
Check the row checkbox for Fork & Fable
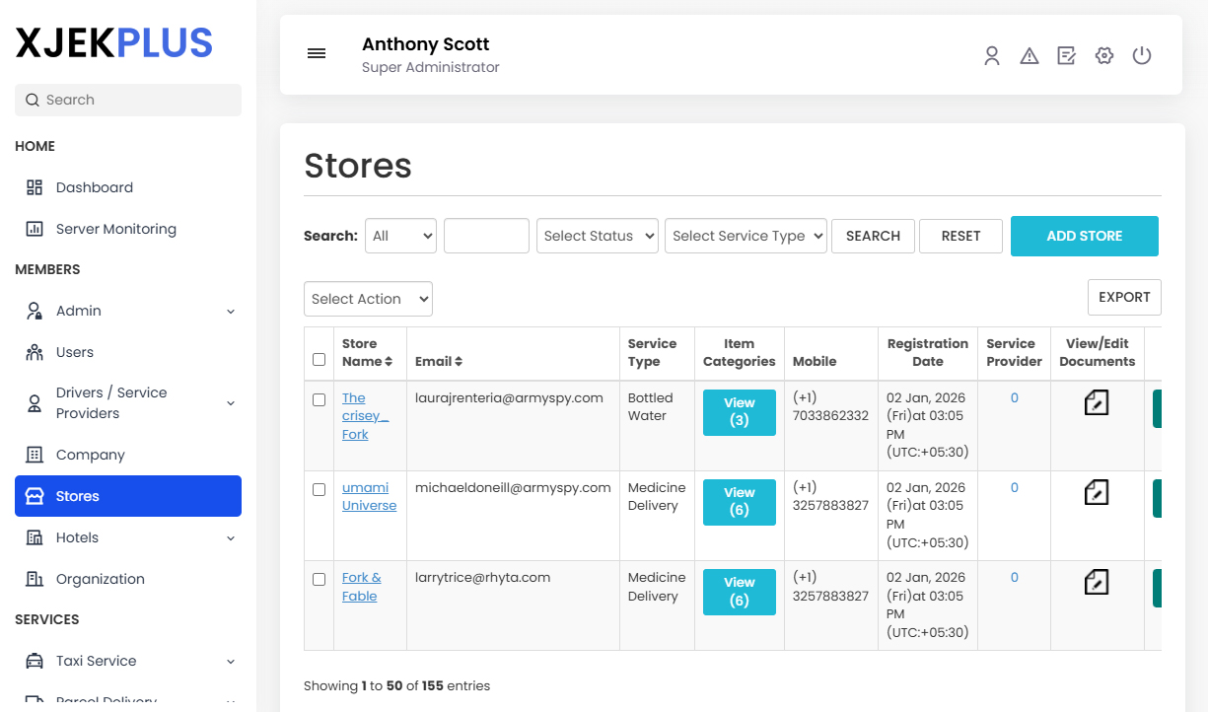319,579
